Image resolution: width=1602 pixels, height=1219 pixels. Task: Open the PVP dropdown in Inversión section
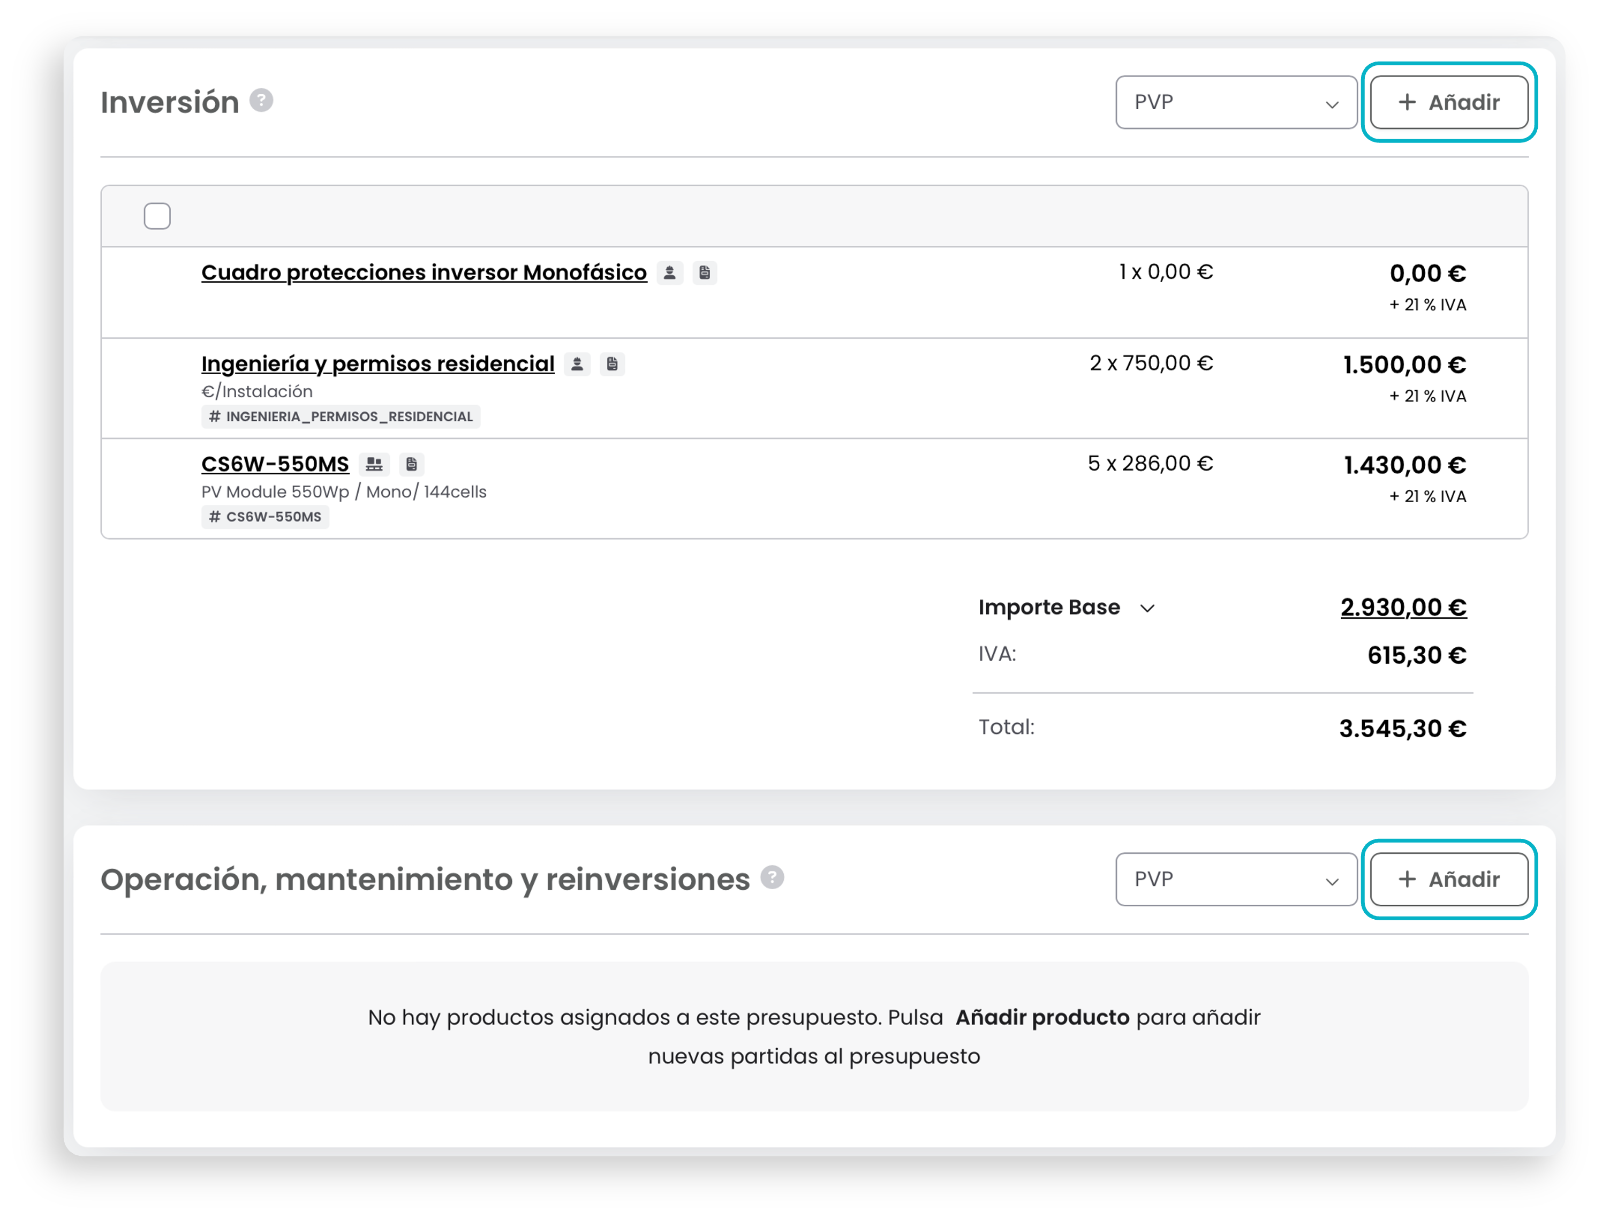tap(1236, 102)
